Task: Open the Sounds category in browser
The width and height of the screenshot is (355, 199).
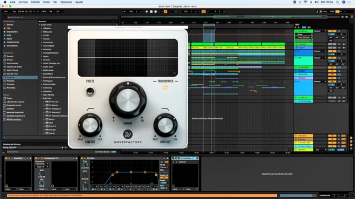Action: 10,56
